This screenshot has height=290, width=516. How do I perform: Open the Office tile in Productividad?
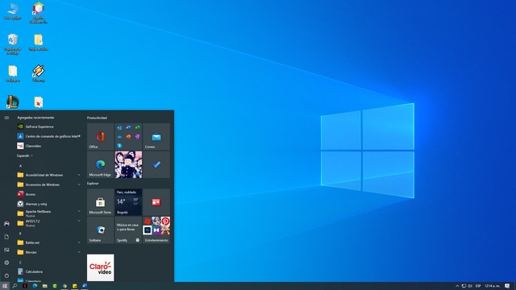pyautogui.click(x=100, y=136)
